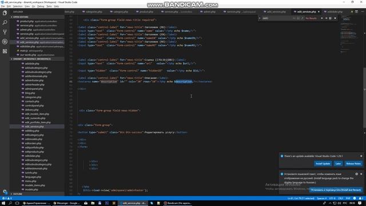Click the Later button in update notification
The height and width of the screenshot is (206, 366).
(338, 164)
